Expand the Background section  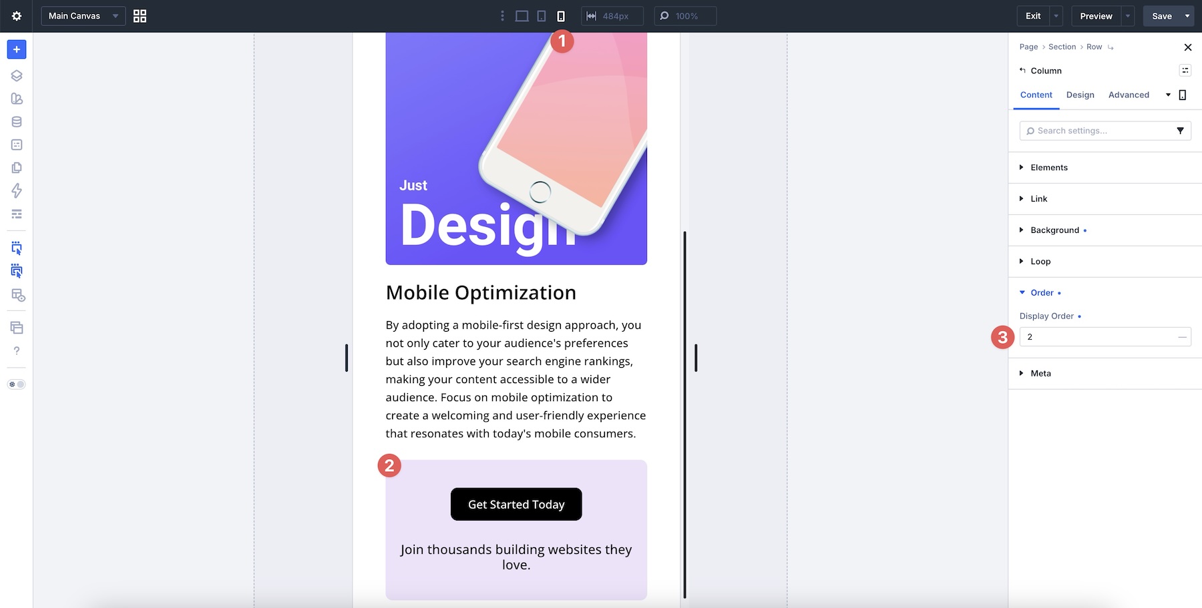point(1105,230)
